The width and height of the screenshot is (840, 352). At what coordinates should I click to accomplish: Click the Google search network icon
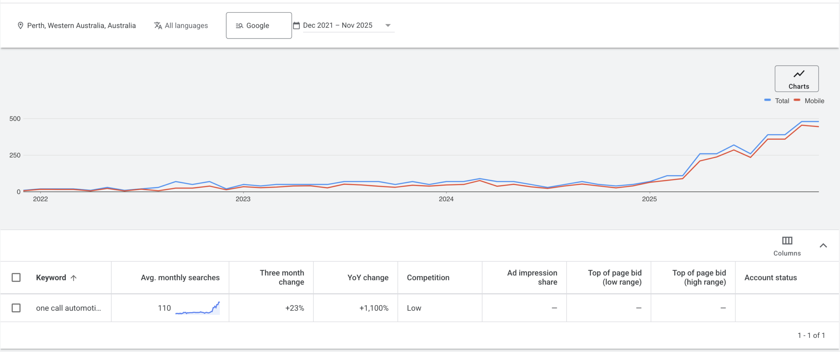pos(240,26)
